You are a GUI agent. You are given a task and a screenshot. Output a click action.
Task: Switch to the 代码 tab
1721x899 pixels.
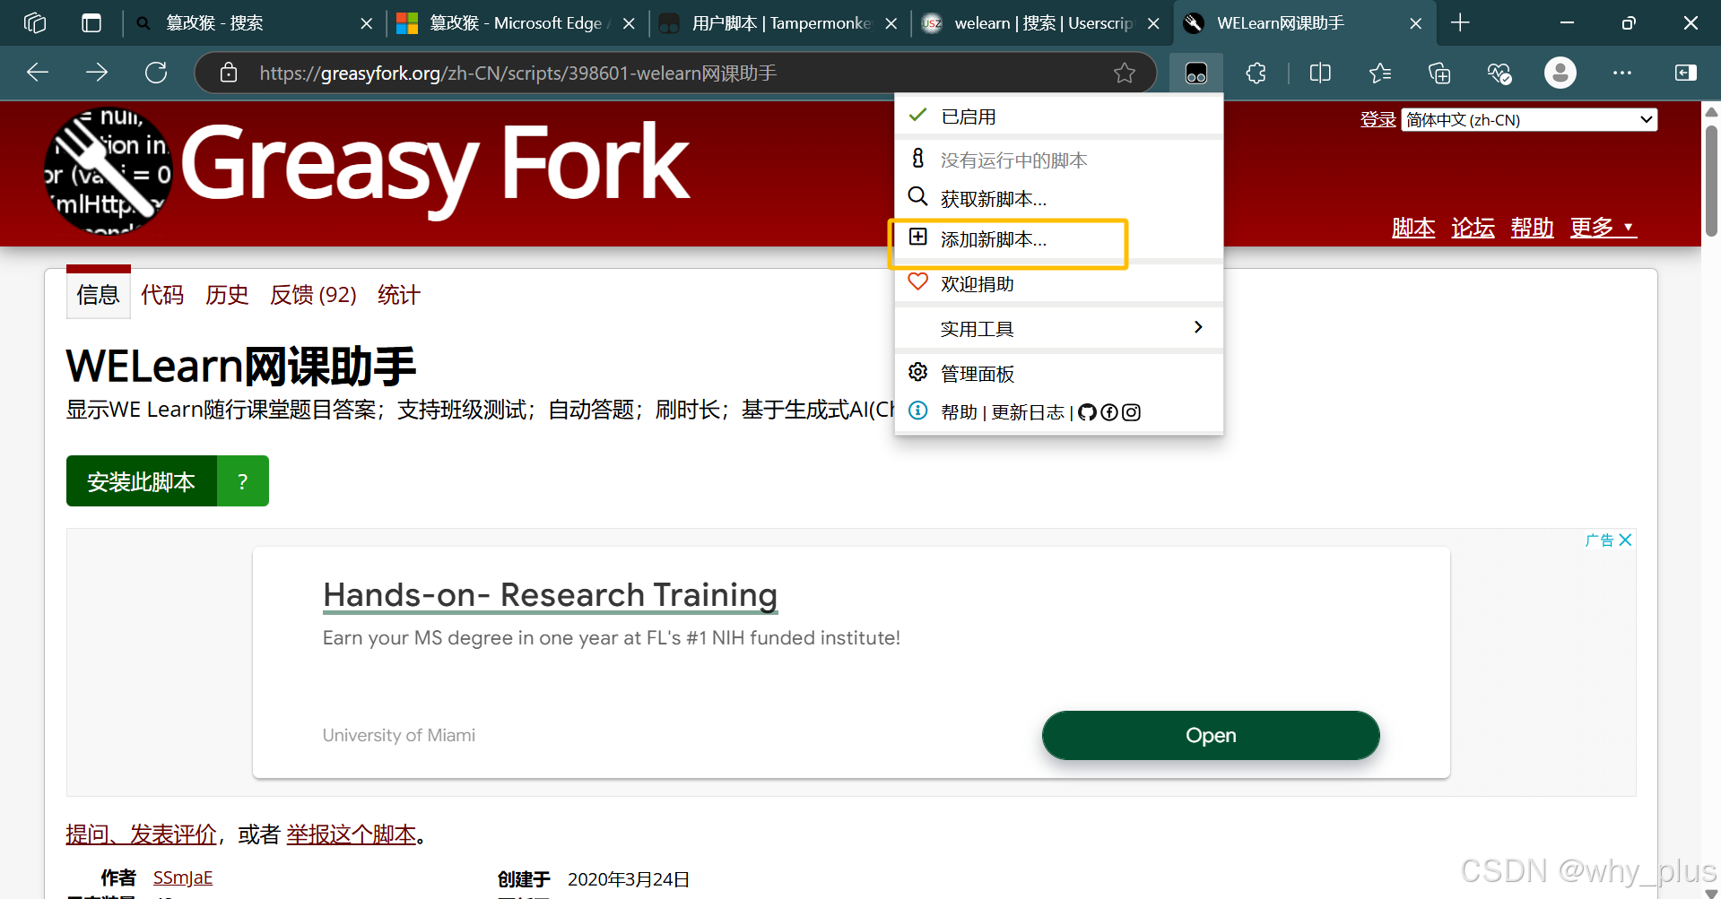[162, 295]
